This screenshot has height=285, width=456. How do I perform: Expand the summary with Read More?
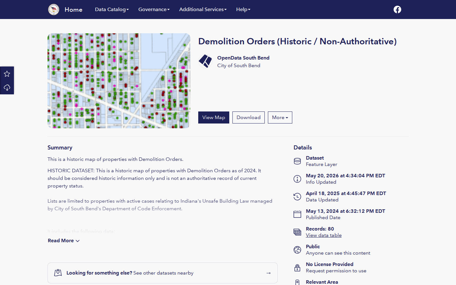point(64,241)
